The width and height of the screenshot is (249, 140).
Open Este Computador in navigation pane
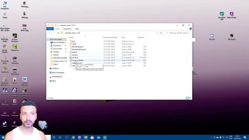(x=58, y=73)
